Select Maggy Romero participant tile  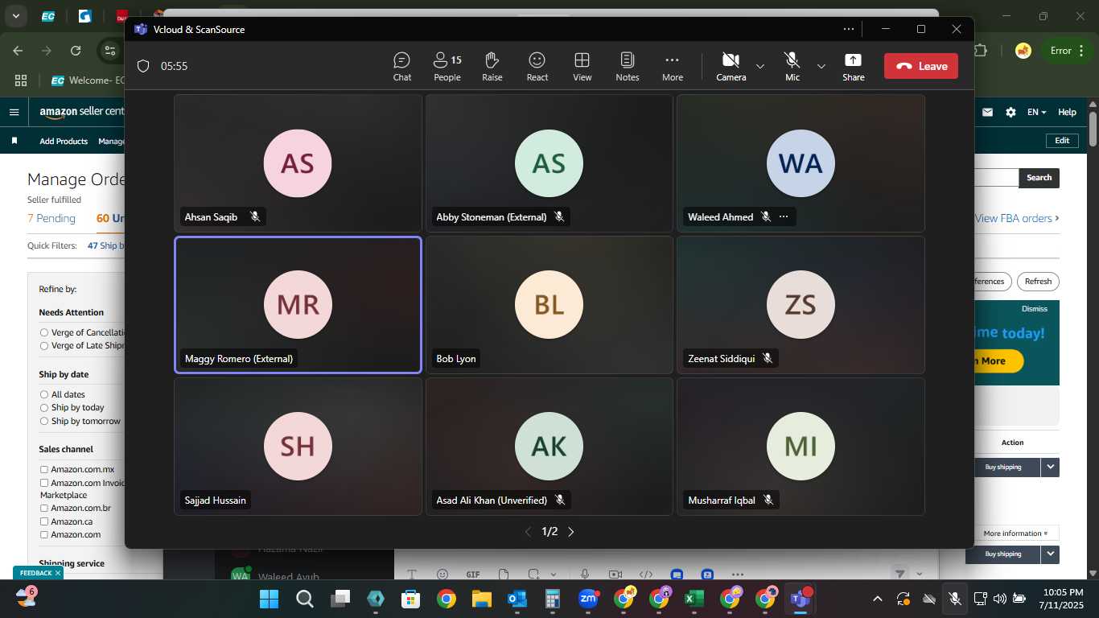point(298,305)
